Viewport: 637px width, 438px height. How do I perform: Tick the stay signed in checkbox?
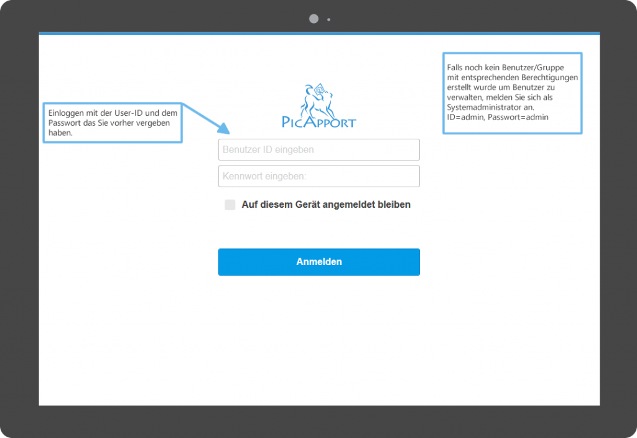click(230, 205)
